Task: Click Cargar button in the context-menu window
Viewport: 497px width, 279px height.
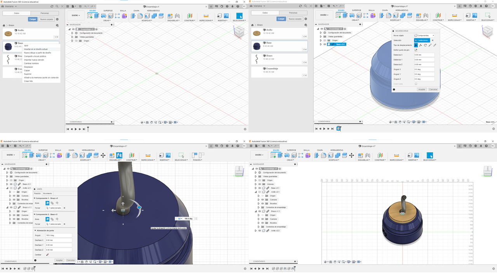Action: point(33,19)
